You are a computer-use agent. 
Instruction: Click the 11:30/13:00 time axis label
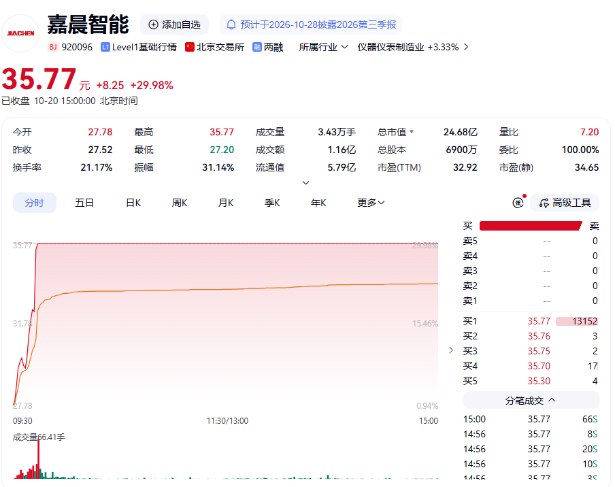[227, 421]
